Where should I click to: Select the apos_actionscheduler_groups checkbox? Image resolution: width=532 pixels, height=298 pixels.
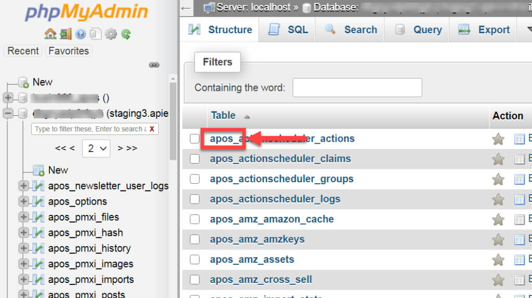(195, 179)
